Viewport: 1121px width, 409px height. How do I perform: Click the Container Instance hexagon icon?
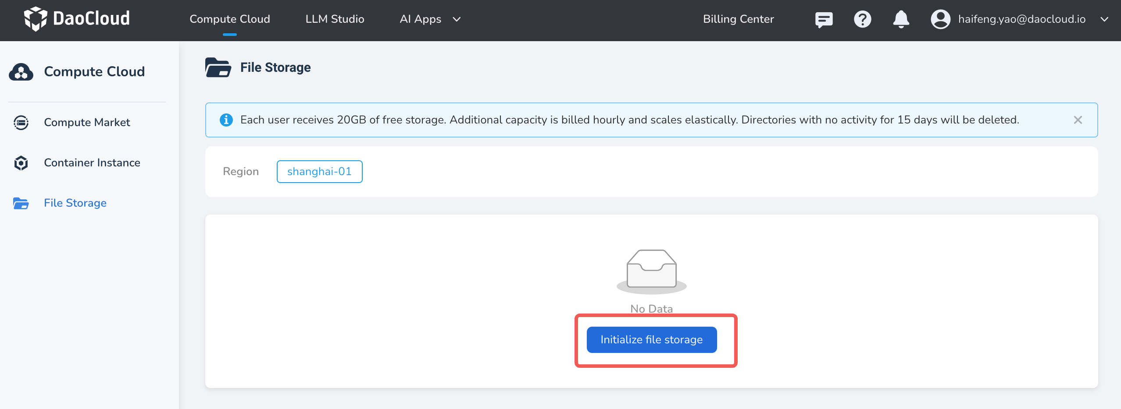tap(21, 162)
